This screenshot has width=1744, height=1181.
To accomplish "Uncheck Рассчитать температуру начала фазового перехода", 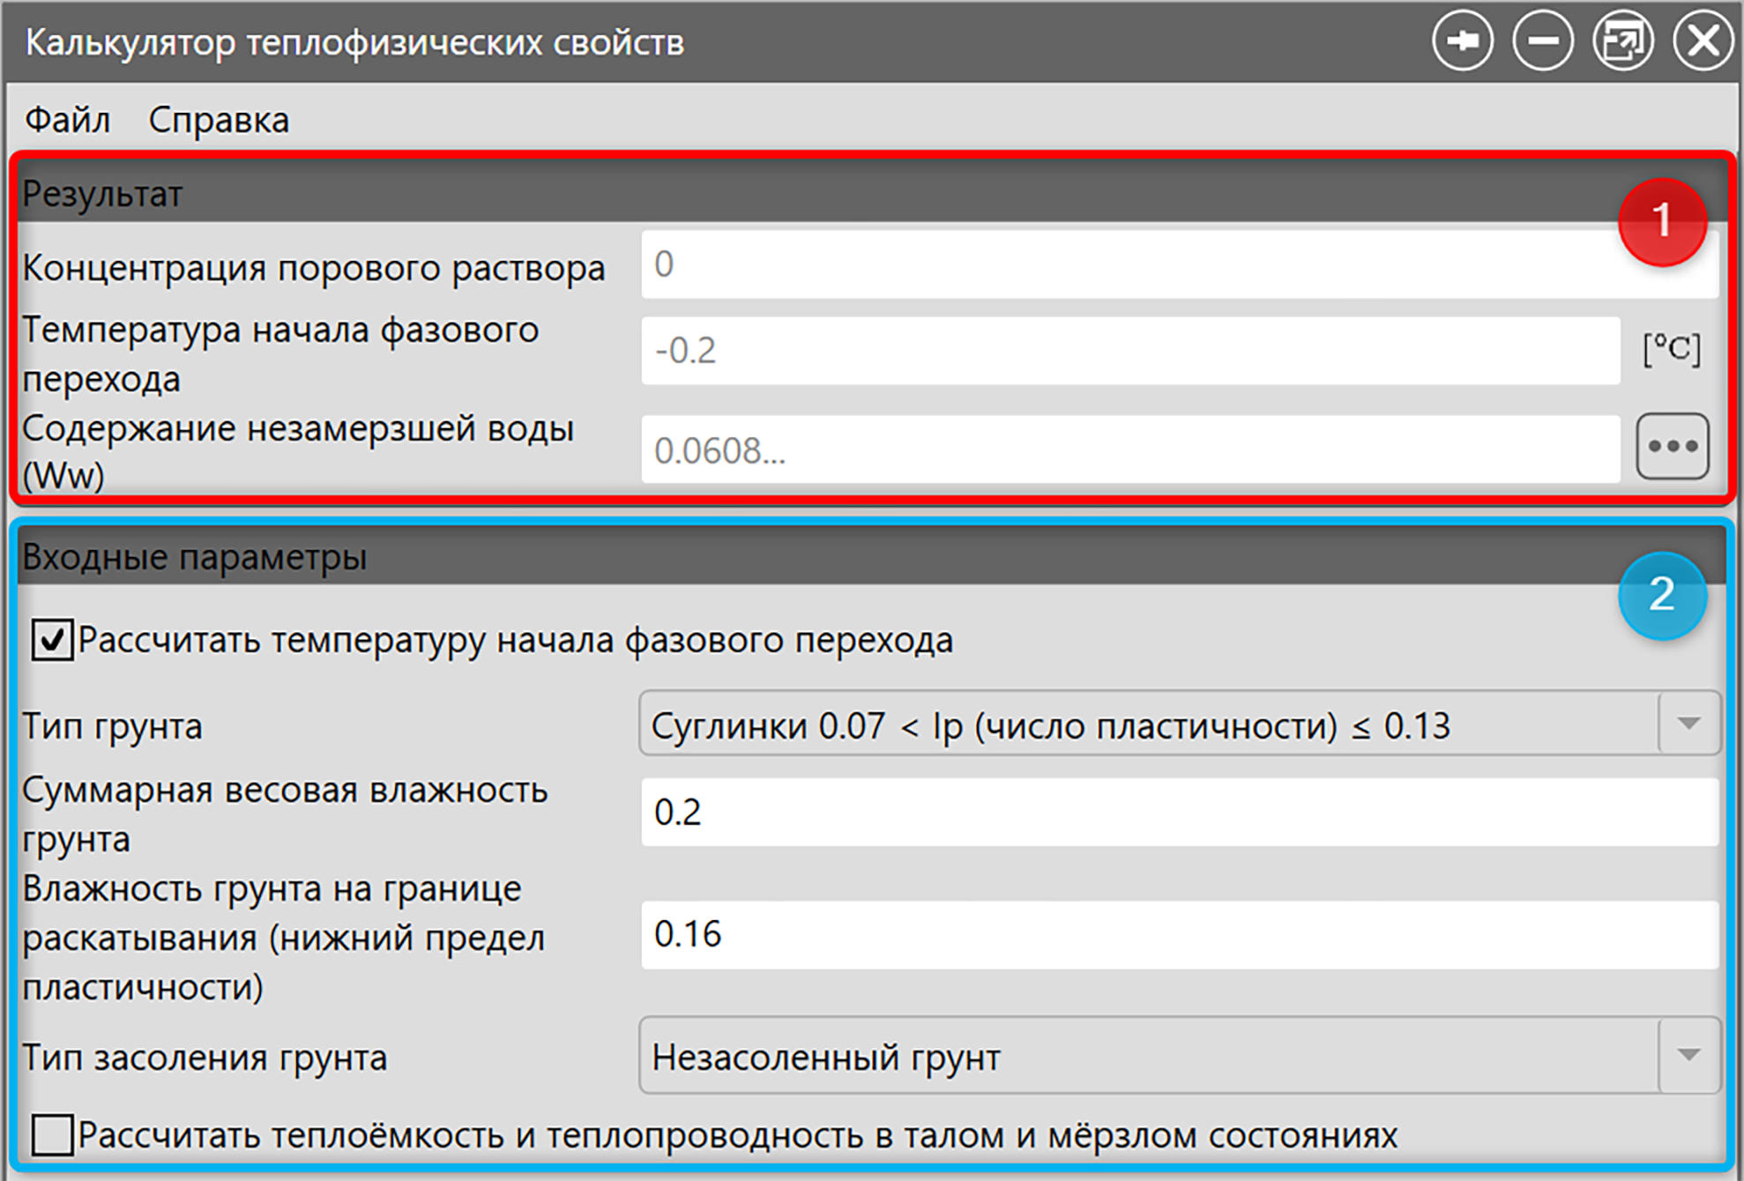I will tap(52, 640).
